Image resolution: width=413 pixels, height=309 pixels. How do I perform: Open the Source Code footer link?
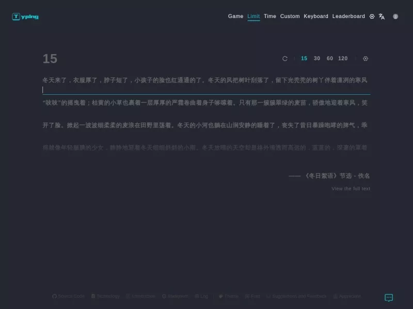pyautogui.click(x=68, y=296)
